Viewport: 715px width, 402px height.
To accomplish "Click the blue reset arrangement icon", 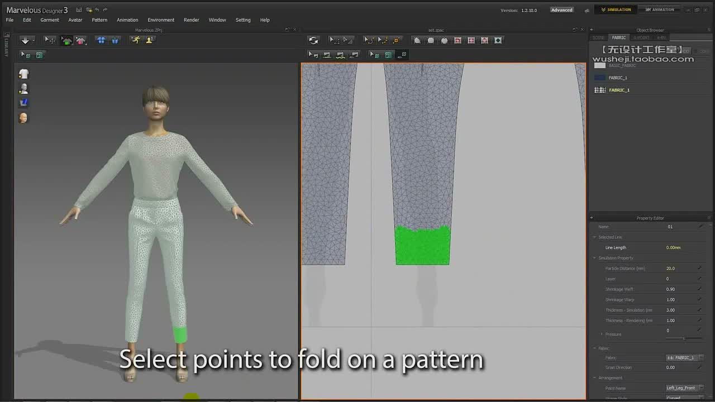I will point(101,40).
